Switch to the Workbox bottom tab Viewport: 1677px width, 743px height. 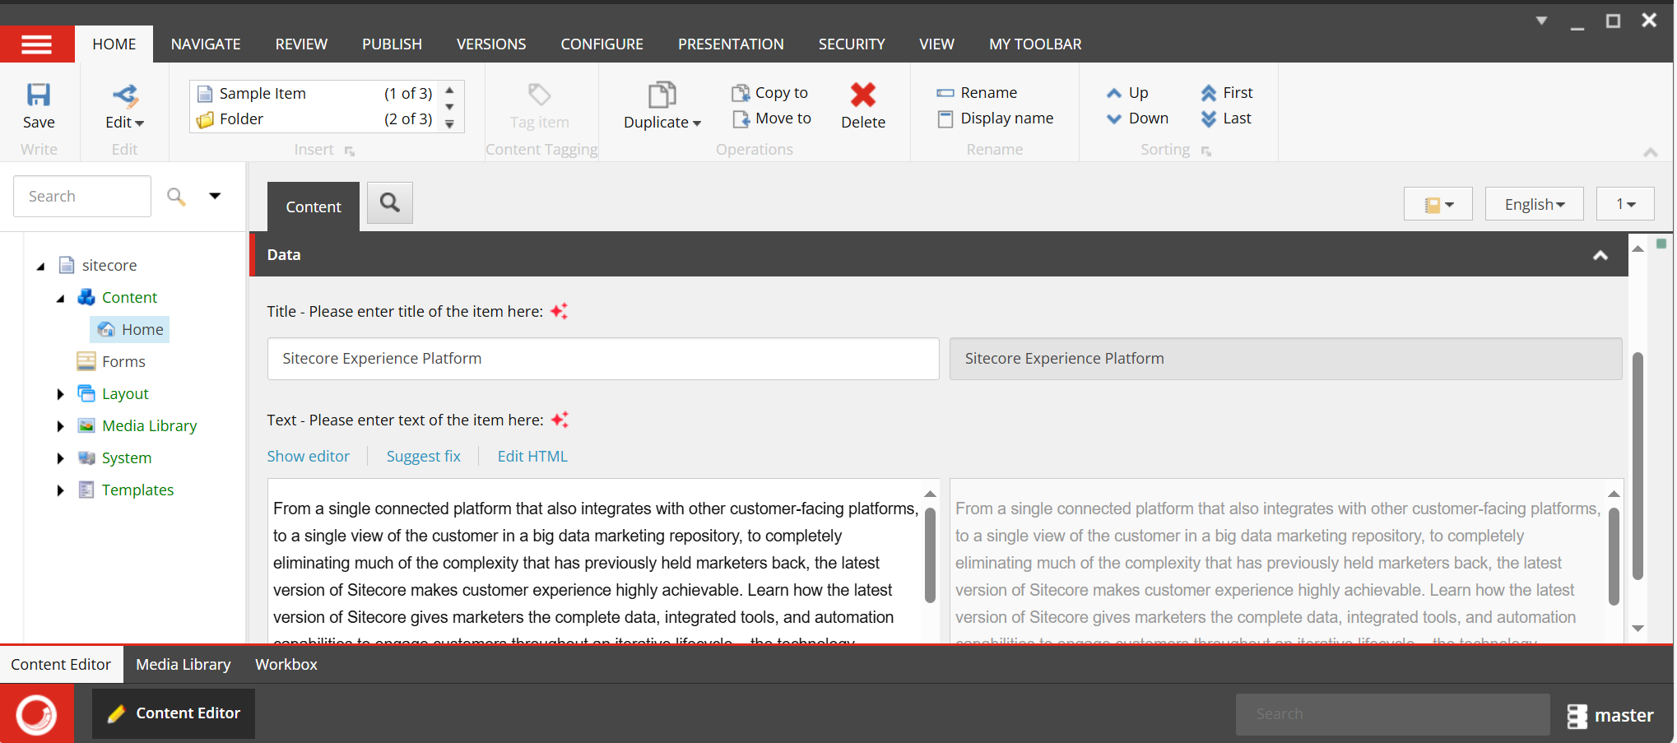click(x=286, y=664)
